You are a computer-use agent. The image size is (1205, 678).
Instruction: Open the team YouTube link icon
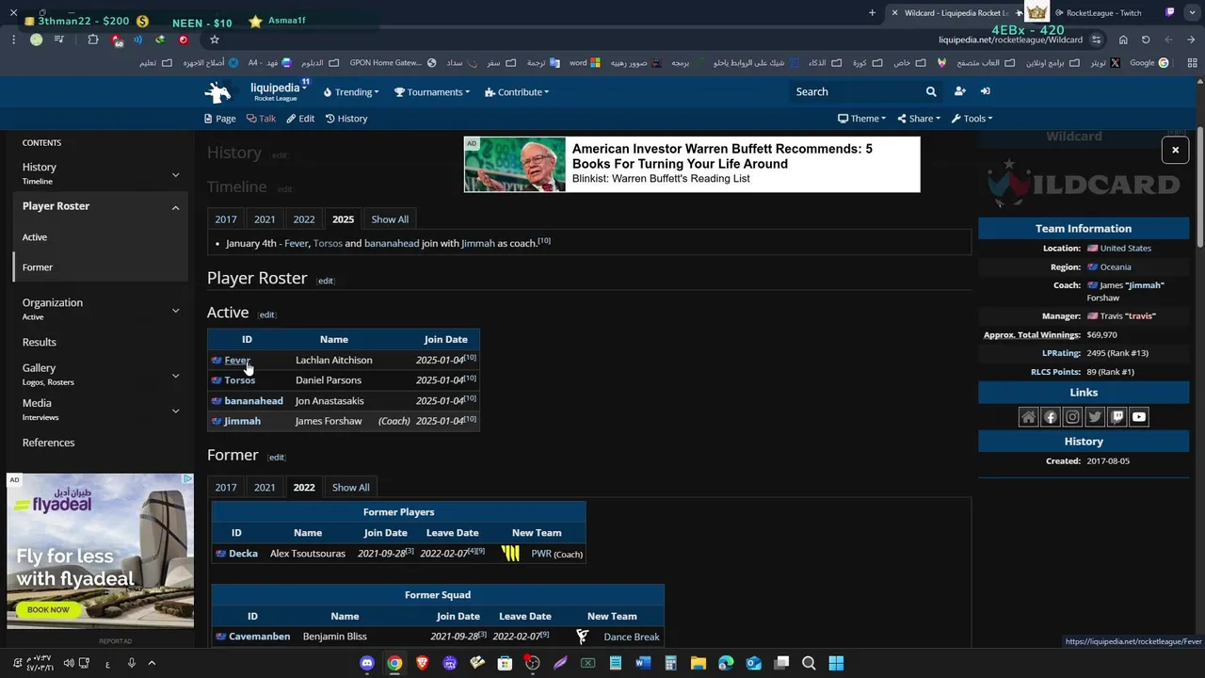(x=1139, y=417)
